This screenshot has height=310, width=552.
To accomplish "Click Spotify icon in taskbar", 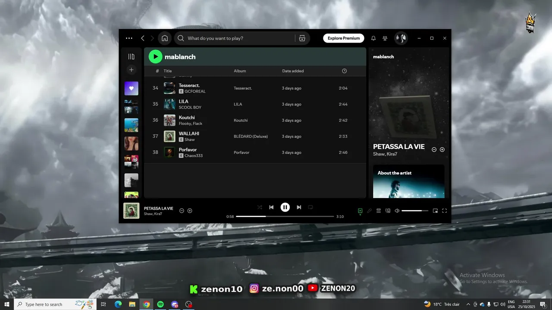I will pyautogui.click(x=160, y=304).
